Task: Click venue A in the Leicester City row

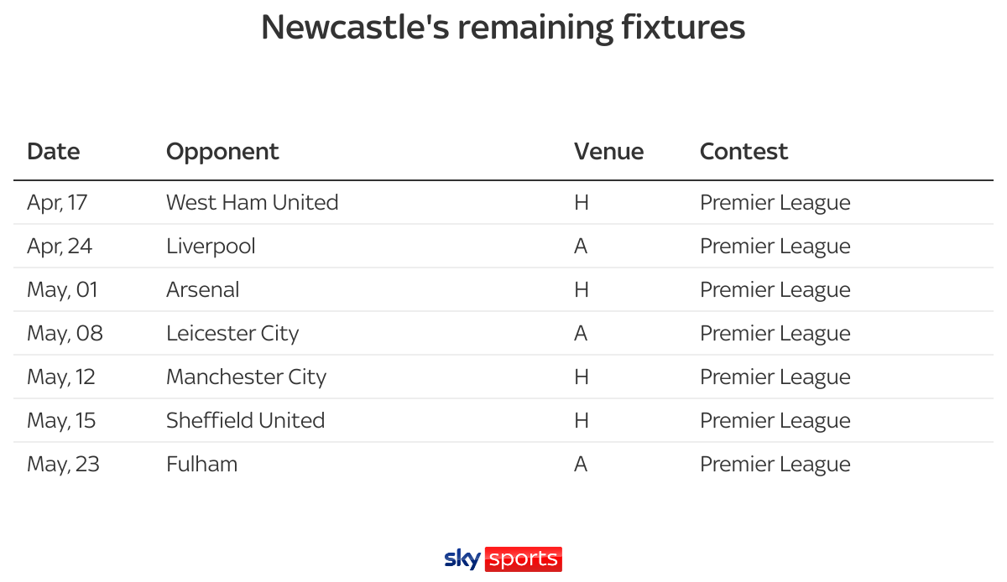Action: point(581,333)
